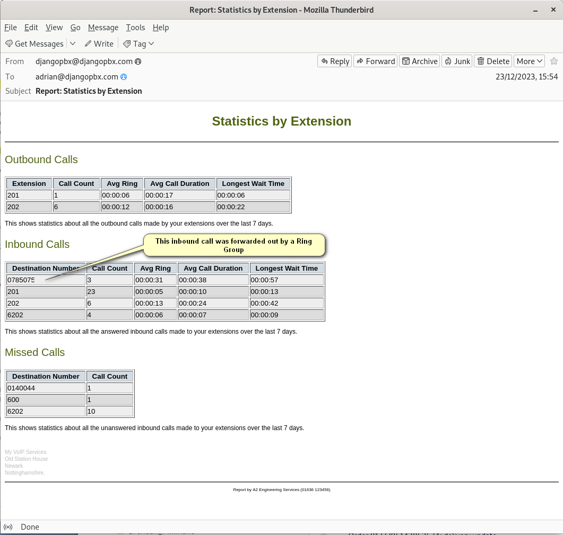Mark message as Junk
The width and height of the screenshot is (563, 535).
click(456, 61)
